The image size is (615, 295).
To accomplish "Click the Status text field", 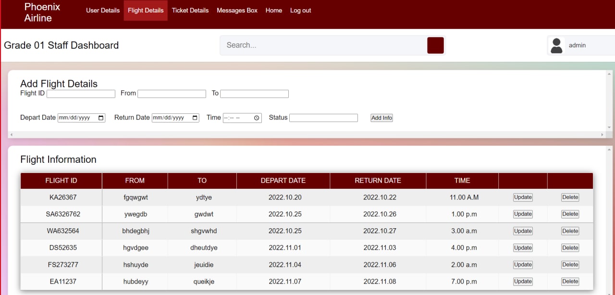I will 323,118.
